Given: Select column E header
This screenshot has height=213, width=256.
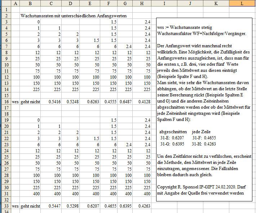Looking at the screenshot, I should tap(90, 4).
